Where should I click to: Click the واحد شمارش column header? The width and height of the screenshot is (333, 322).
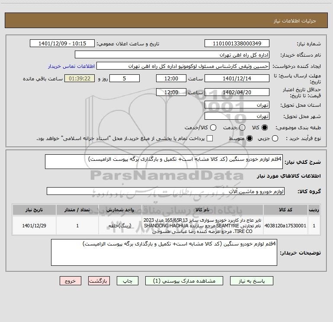(120, 210)
